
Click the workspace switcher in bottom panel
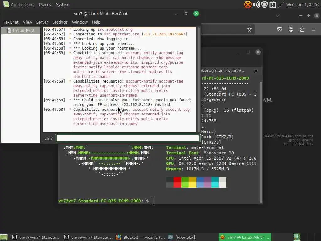pyautogui.click(x=297, y=237)
